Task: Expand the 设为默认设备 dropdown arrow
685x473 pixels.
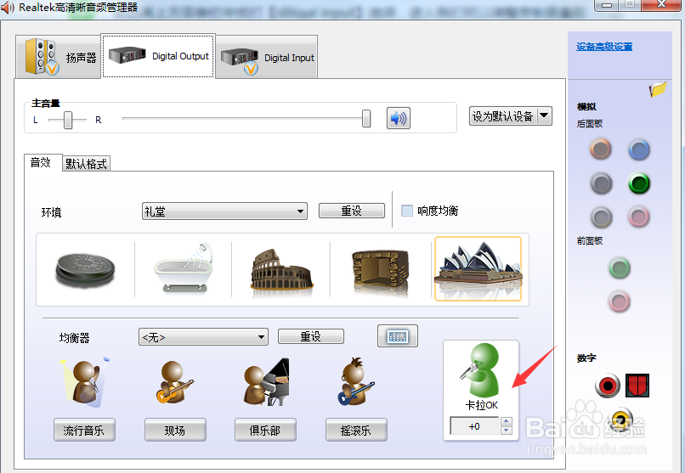Action: point(544,116)
